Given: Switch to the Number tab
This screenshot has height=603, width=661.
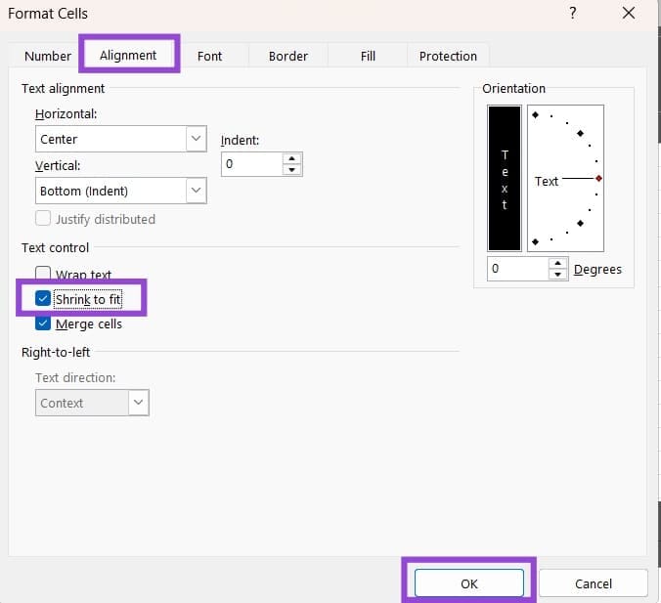Looking at the screenshot, I should (48, 56).
